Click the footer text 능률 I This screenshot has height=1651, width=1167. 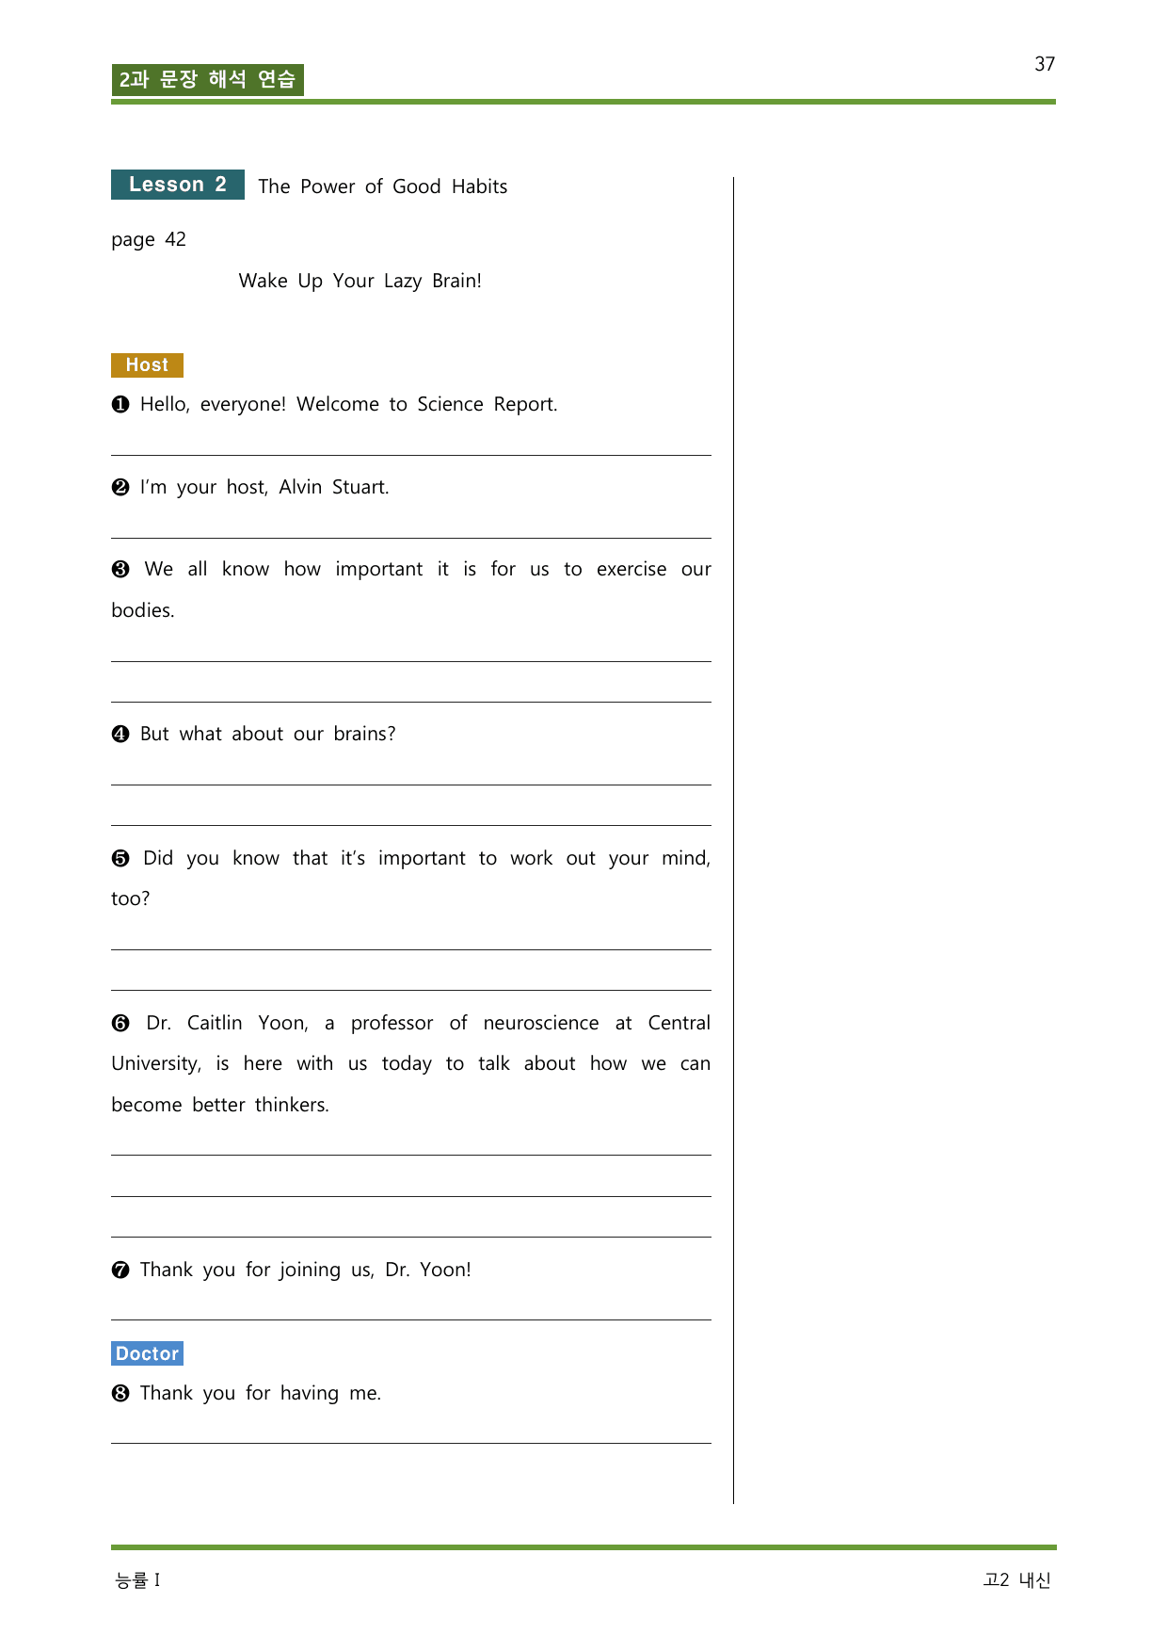tap(137, 1580)
